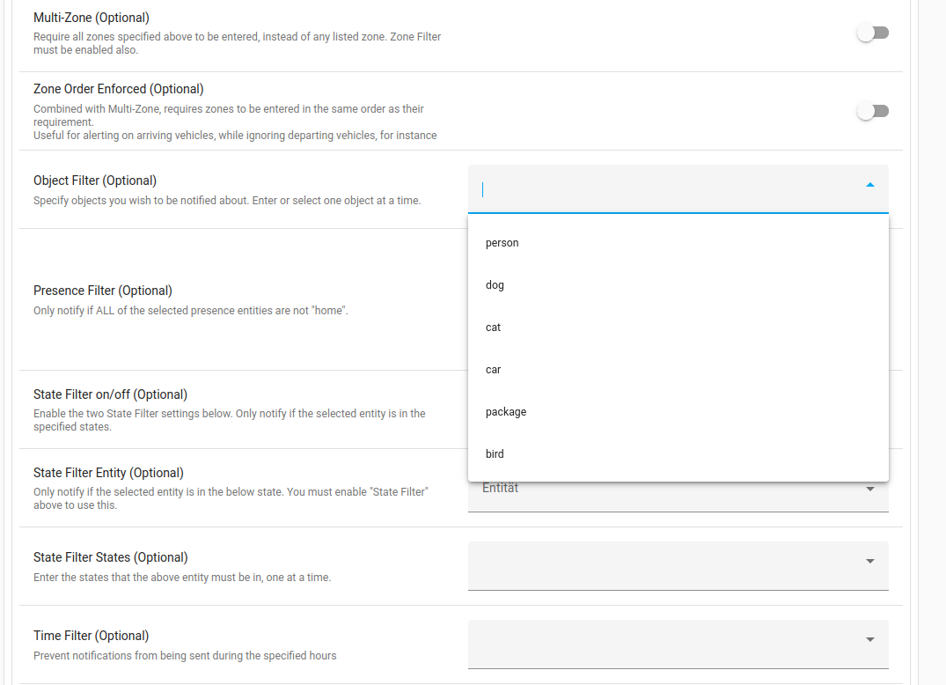946x685 pixels.
Task: Click the Time Filter arrow icon
Action: tap(869, 640)
